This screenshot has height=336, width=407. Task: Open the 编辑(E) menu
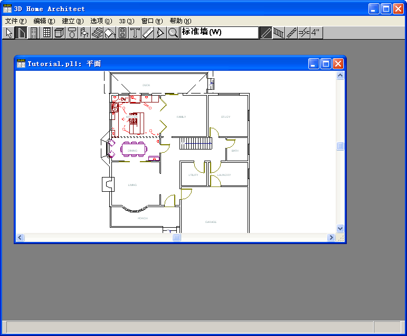(x=44, y=21)
